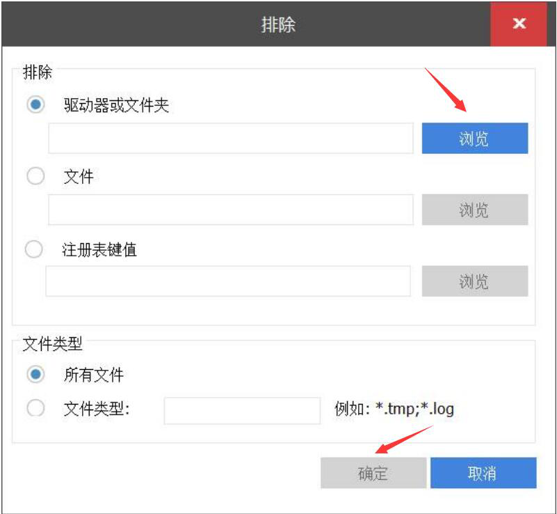Click 浏览 button beside the 文件 path field
The height and width of the screenshot is (514, 557).
[474, 210]
